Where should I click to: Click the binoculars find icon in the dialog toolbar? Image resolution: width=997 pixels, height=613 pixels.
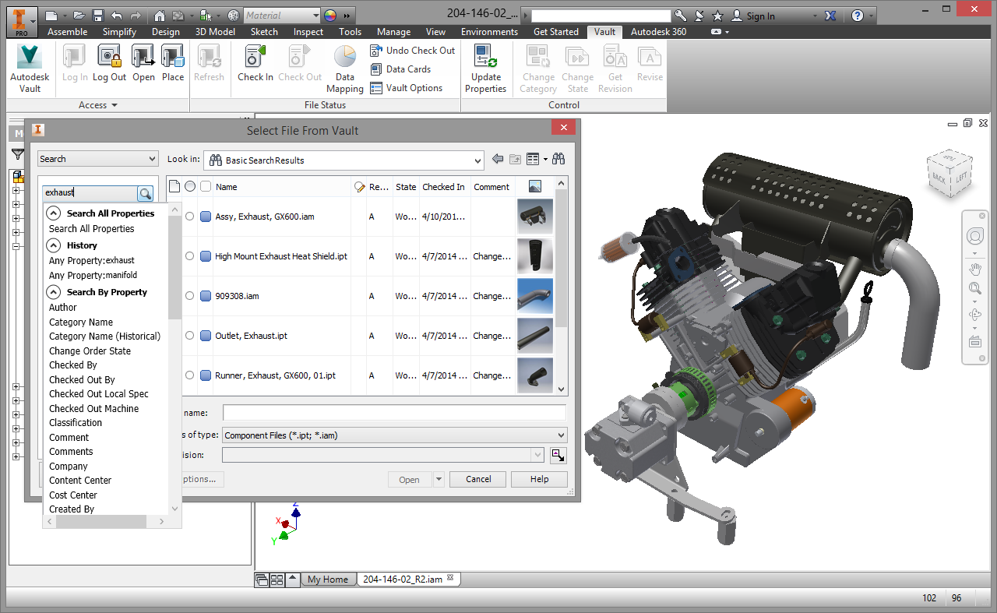558,160
